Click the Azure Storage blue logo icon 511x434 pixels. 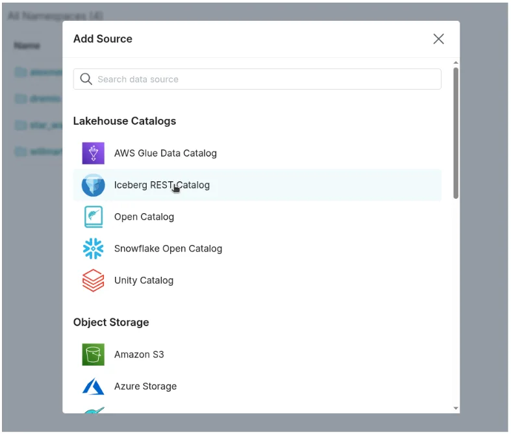point(93,387)
